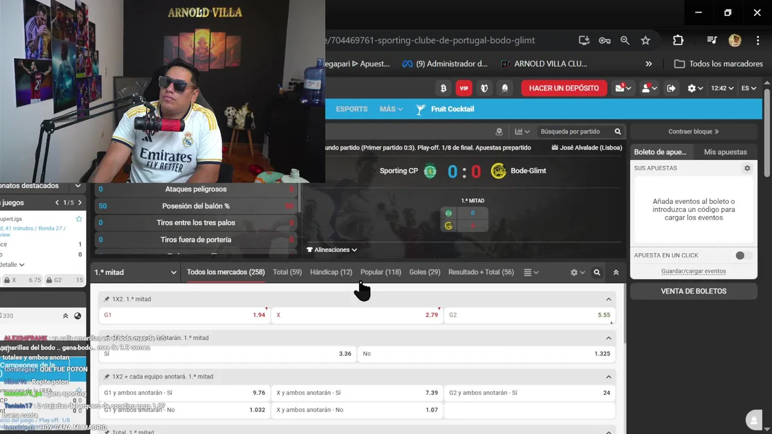Open Chrome's three-dot menu
The width and height of the screenshot is (772, 434).
(x=758, y=40)
